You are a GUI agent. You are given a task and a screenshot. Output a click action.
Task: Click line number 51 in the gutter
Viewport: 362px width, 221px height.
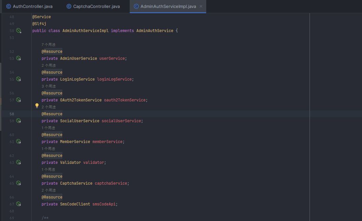[x=12, y=38]
